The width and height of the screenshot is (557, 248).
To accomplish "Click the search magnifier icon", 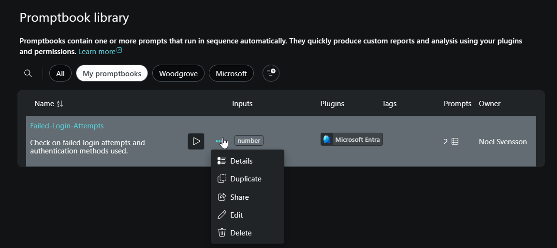I will click(x=28, y=73).
